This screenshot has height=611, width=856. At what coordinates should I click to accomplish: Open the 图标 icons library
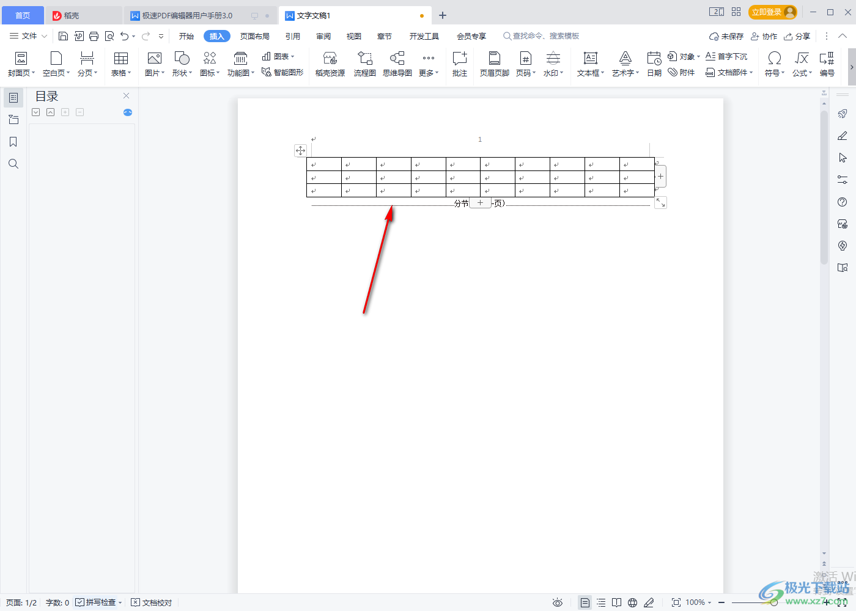(210, 64)
